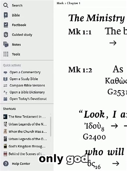Click the Tools grid icon
Viewport: 127px width, 171px height.
click(6, 54)
